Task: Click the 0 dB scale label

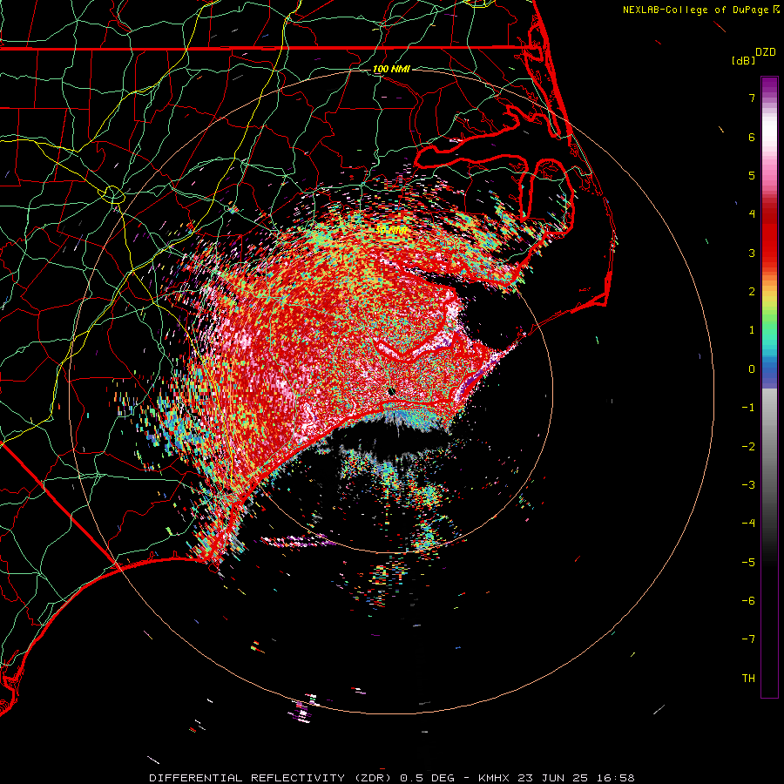Action: coord(752,369)
